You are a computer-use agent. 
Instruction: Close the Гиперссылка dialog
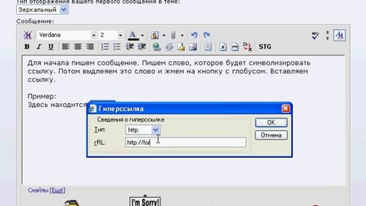(286, 109)
